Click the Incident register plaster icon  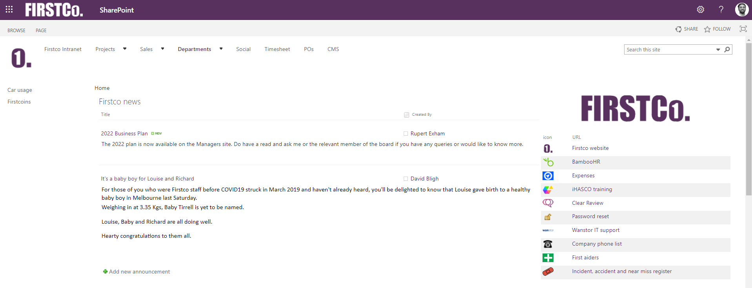[548, 272]
